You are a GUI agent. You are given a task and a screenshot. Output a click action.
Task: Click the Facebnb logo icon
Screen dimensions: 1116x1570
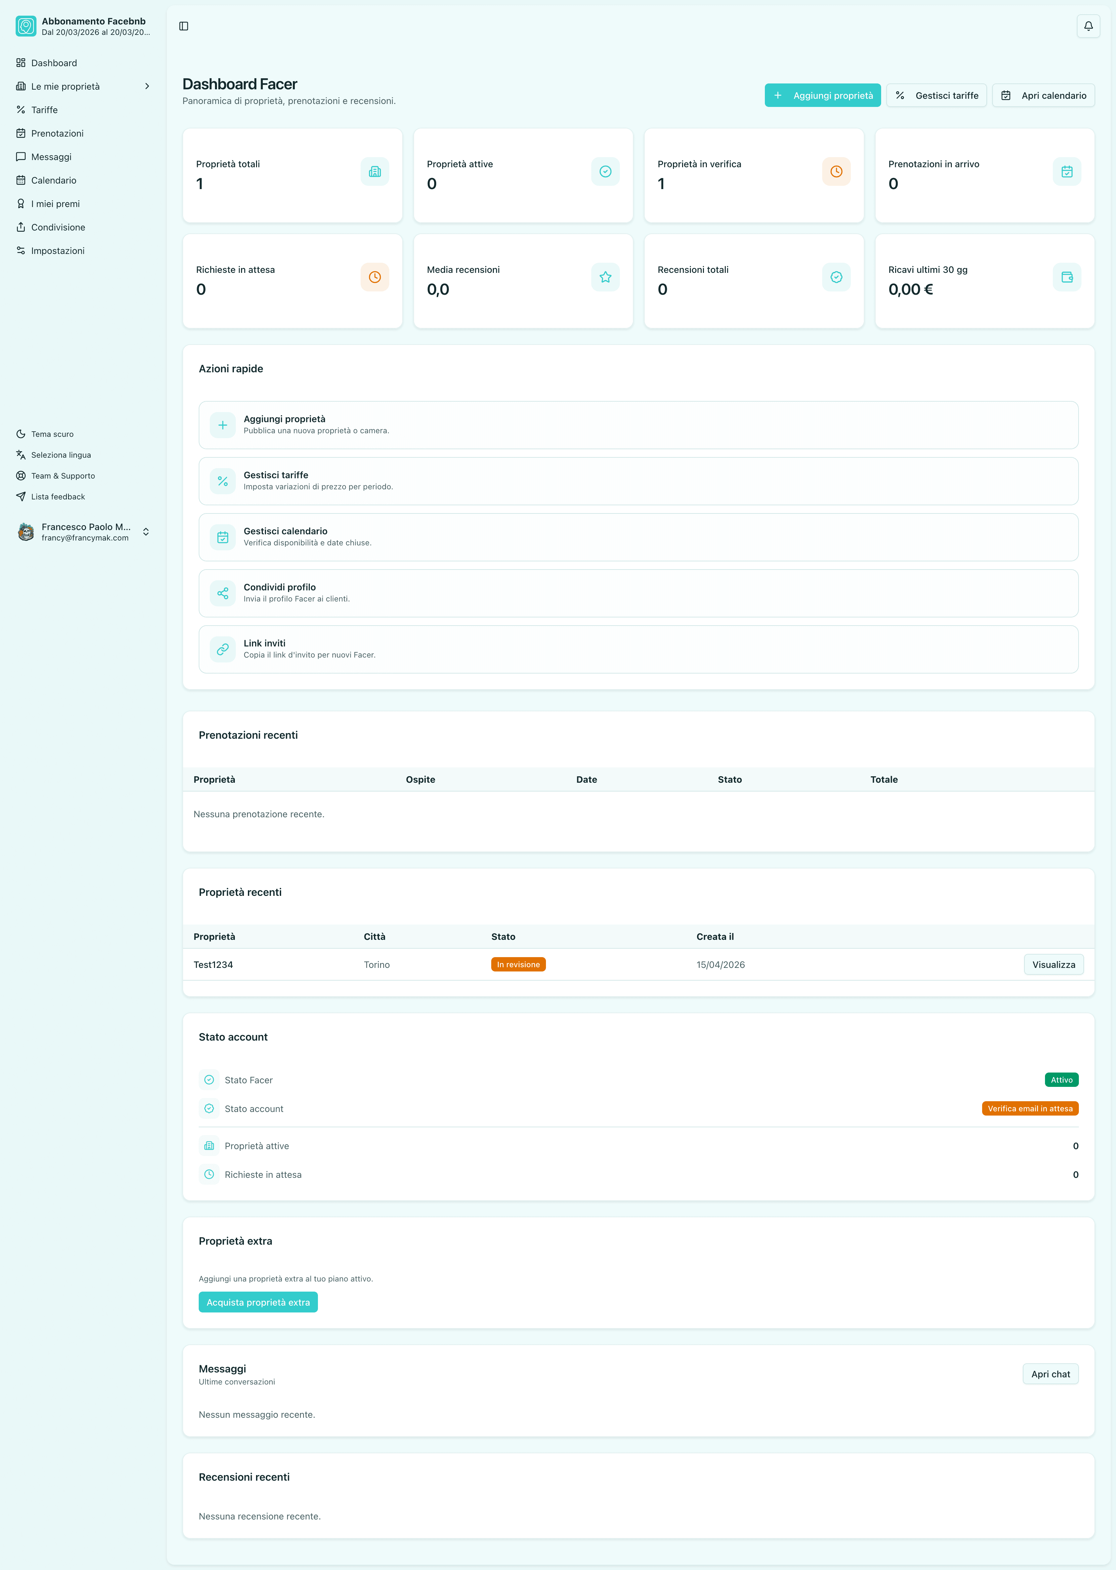pyautogui.click(x=26, y=26)
